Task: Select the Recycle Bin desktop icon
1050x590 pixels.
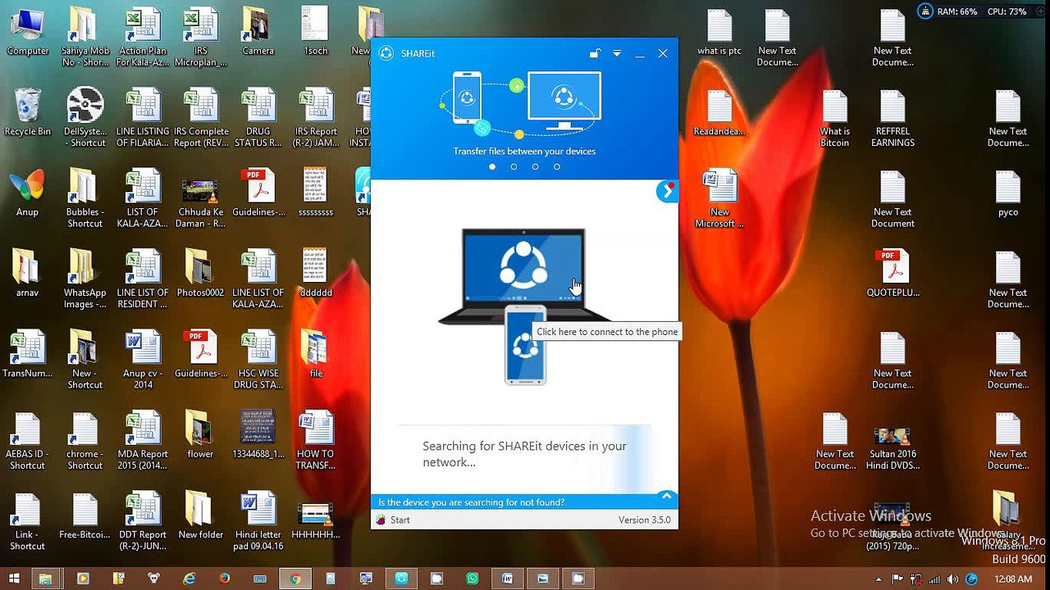Action: pyautogui.click(x=27, y=112)
